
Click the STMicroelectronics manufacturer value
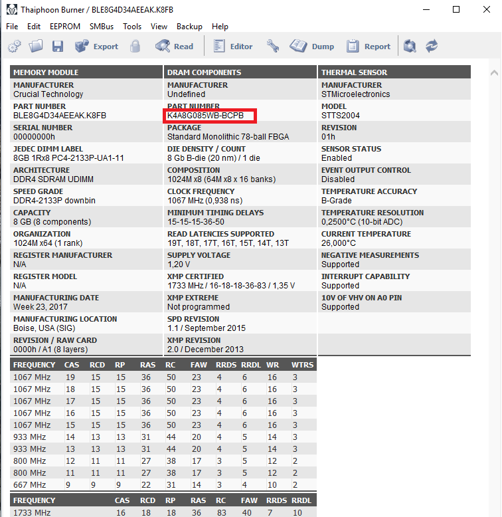tap(356, 94)
